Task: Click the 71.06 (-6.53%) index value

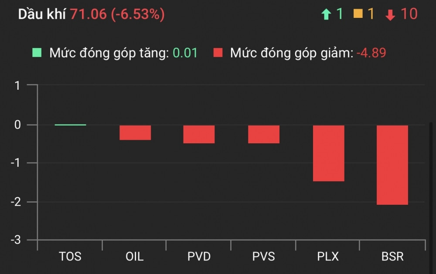Action: (x=117, y=14)
